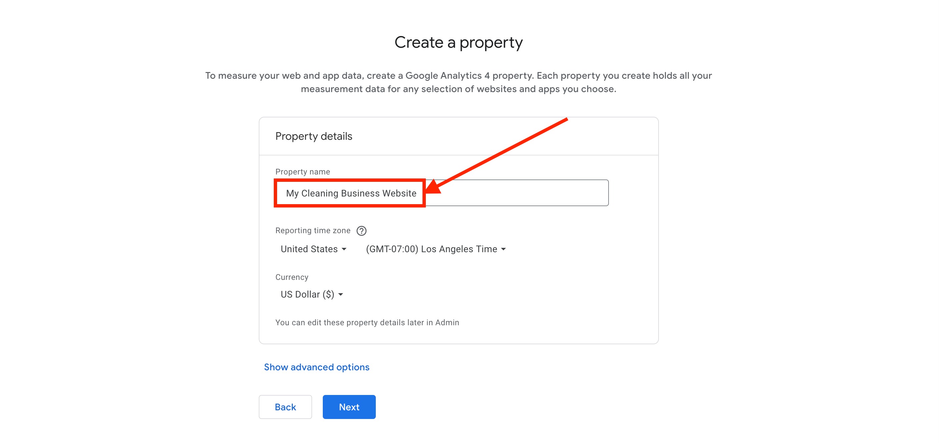Viewport: 939px width, 443px height.
Task: Select the Property details card header
Action: 458,136
